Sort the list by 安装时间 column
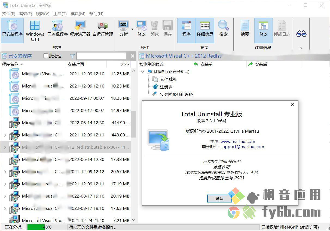The image size is (330, 231). (x=86, y=64)
